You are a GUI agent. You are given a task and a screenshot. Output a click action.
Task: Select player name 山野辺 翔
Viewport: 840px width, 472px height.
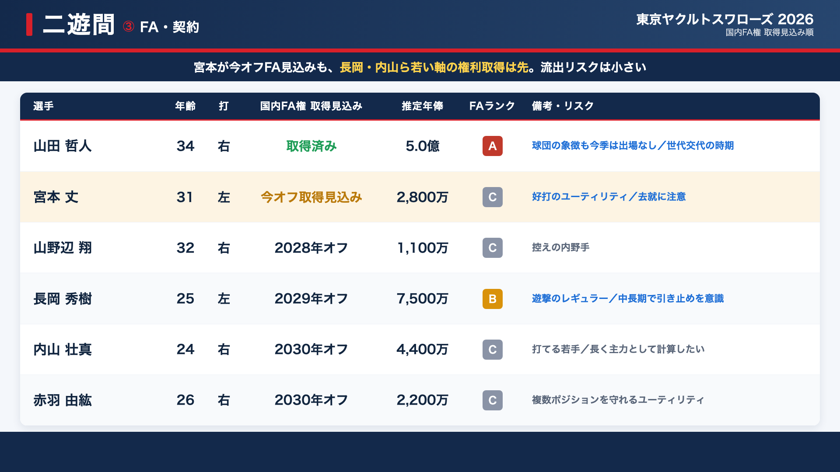(x=63, y=248)
